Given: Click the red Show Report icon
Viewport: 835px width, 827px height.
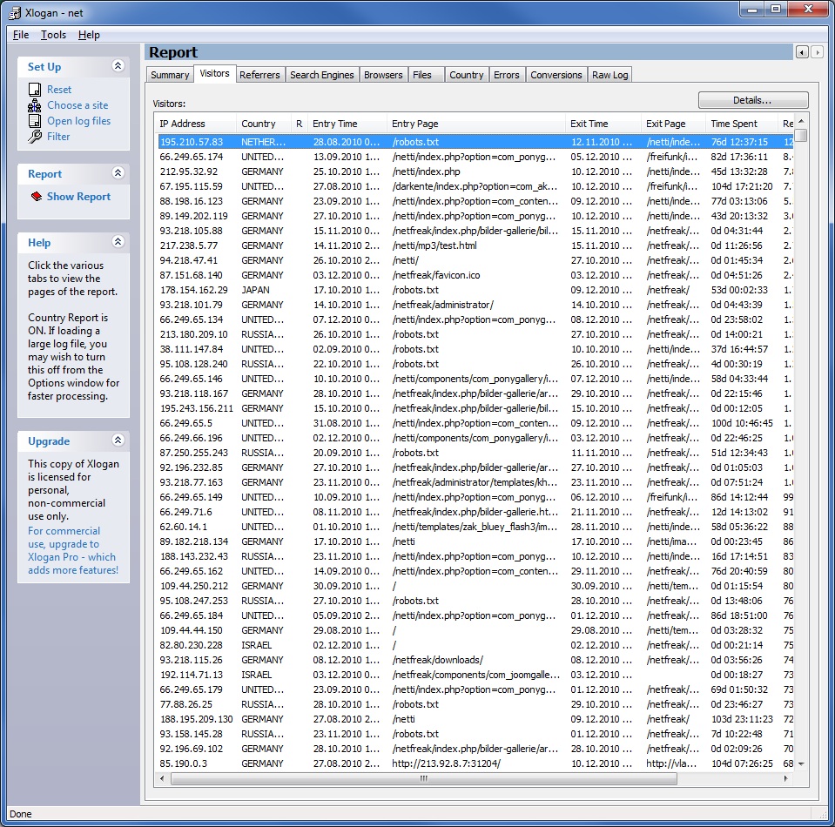Looking at the screenshot, I should (x=37, y=197).
